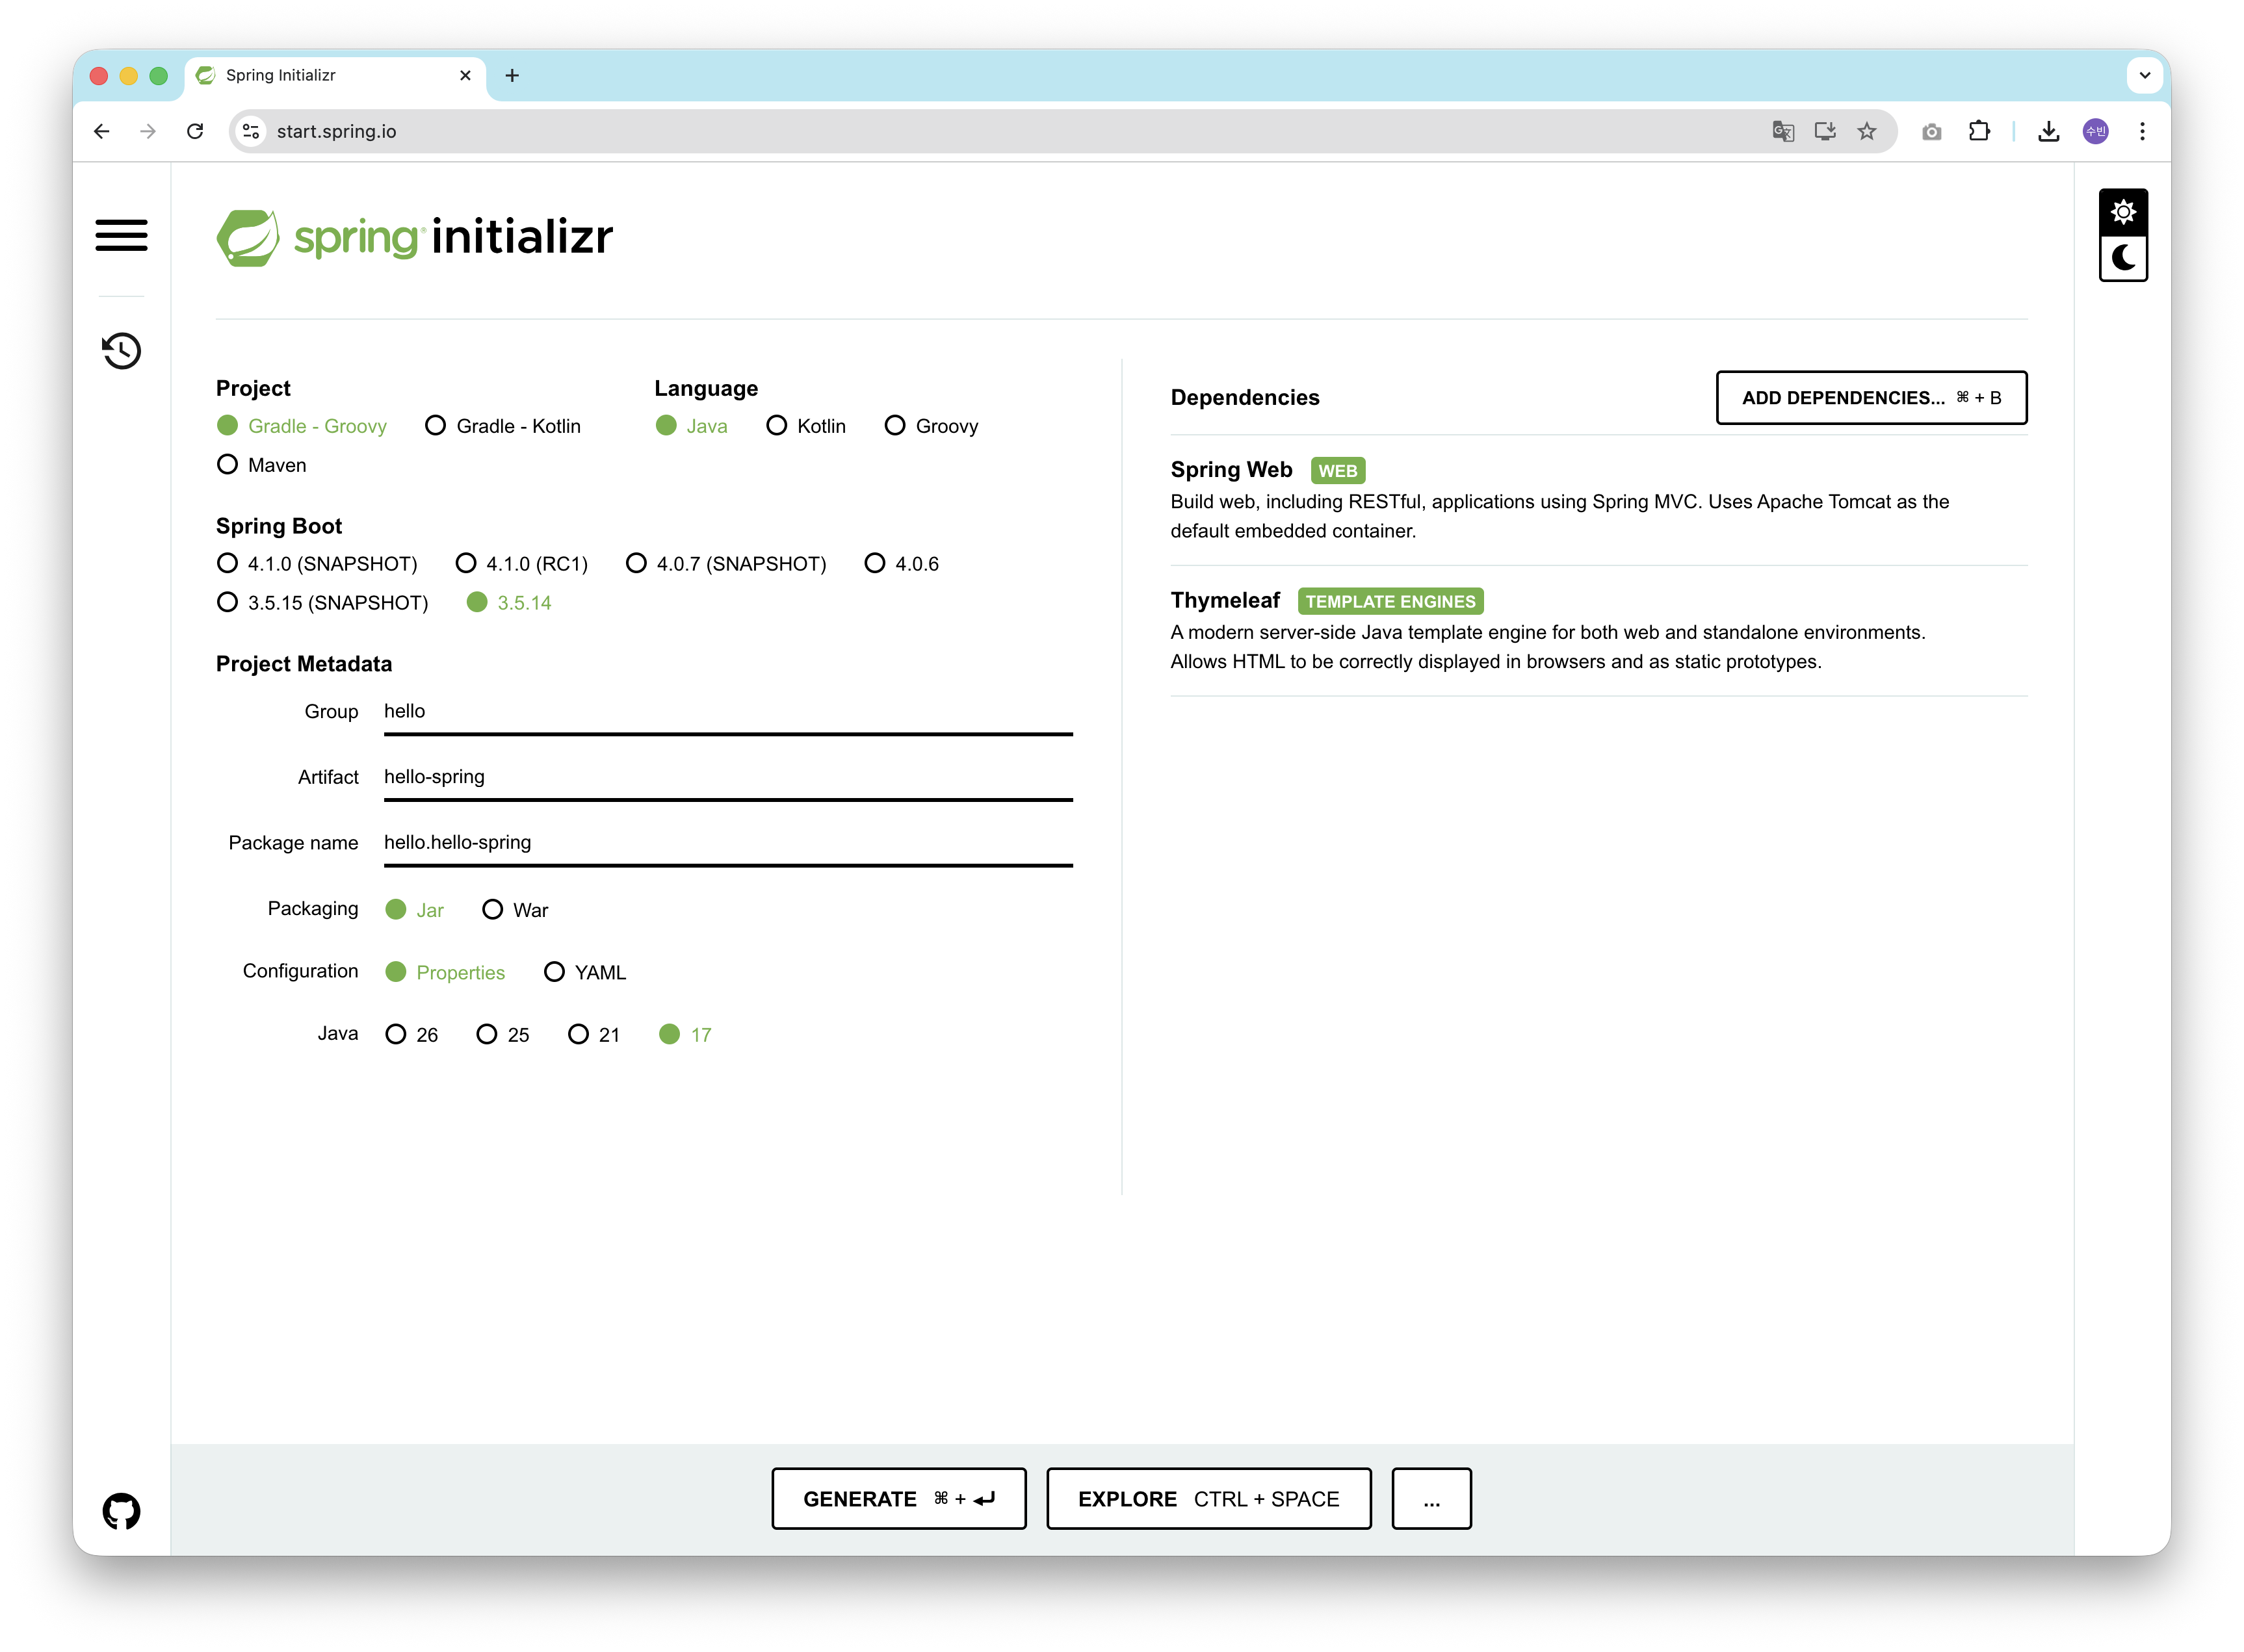This screenshot has height=1652, width=2244.
Task: Select Kotlin language
Action: click(806, 426)
